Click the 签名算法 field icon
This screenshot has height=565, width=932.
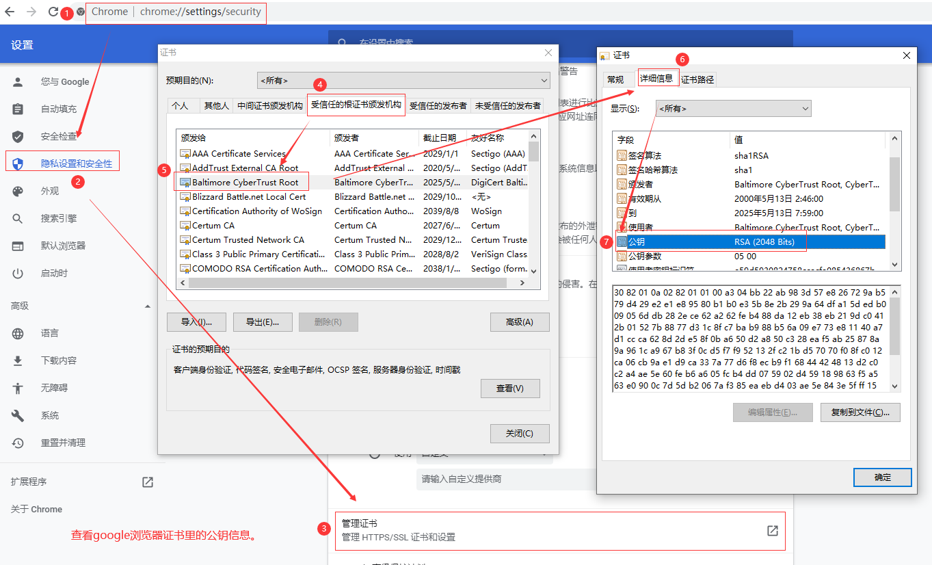(x=622, y=155)
